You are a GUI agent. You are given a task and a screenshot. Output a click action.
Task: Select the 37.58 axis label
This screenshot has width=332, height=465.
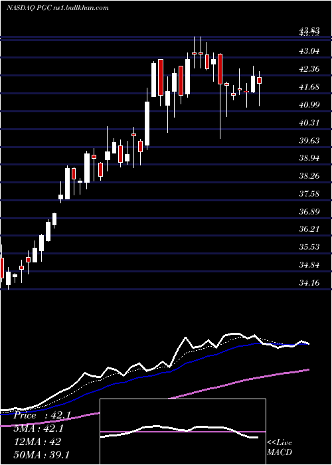(309, 193)
